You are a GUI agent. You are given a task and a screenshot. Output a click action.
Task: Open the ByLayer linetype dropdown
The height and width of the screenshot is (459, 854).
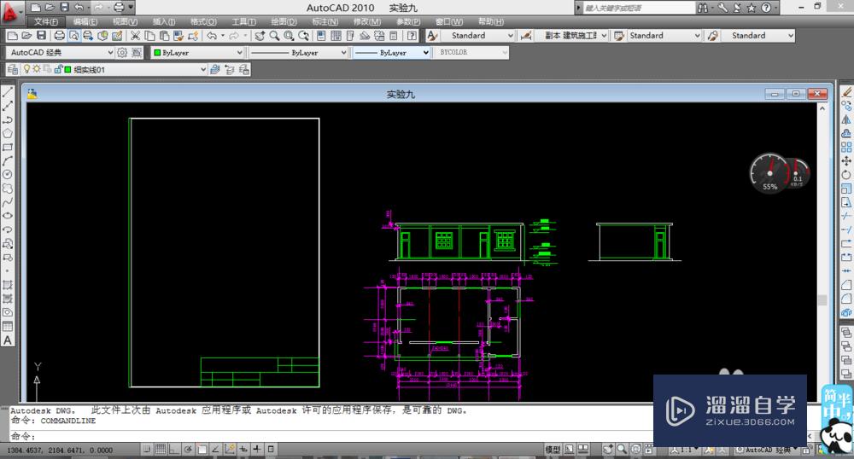click(x=298, y=53)
